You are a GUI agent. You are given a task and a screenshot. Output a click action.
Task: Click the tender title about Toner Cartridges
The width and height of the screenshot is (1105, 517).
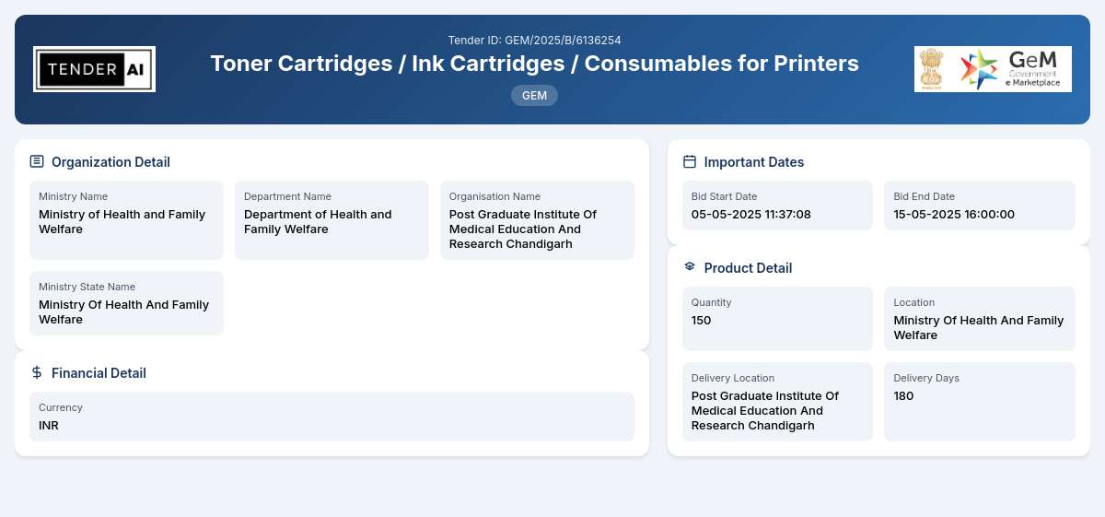pyautogui.click(x=534, y=63)
